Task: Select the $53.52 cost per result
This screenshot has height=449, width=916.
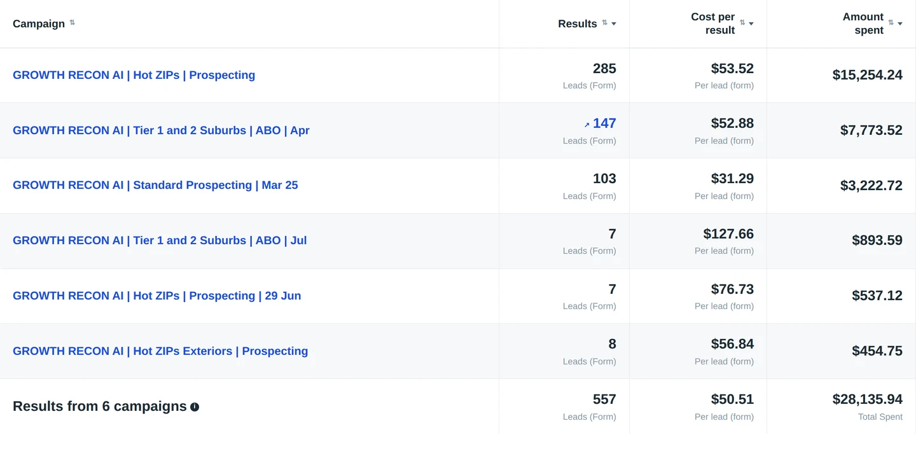Action: click(732, 68)
